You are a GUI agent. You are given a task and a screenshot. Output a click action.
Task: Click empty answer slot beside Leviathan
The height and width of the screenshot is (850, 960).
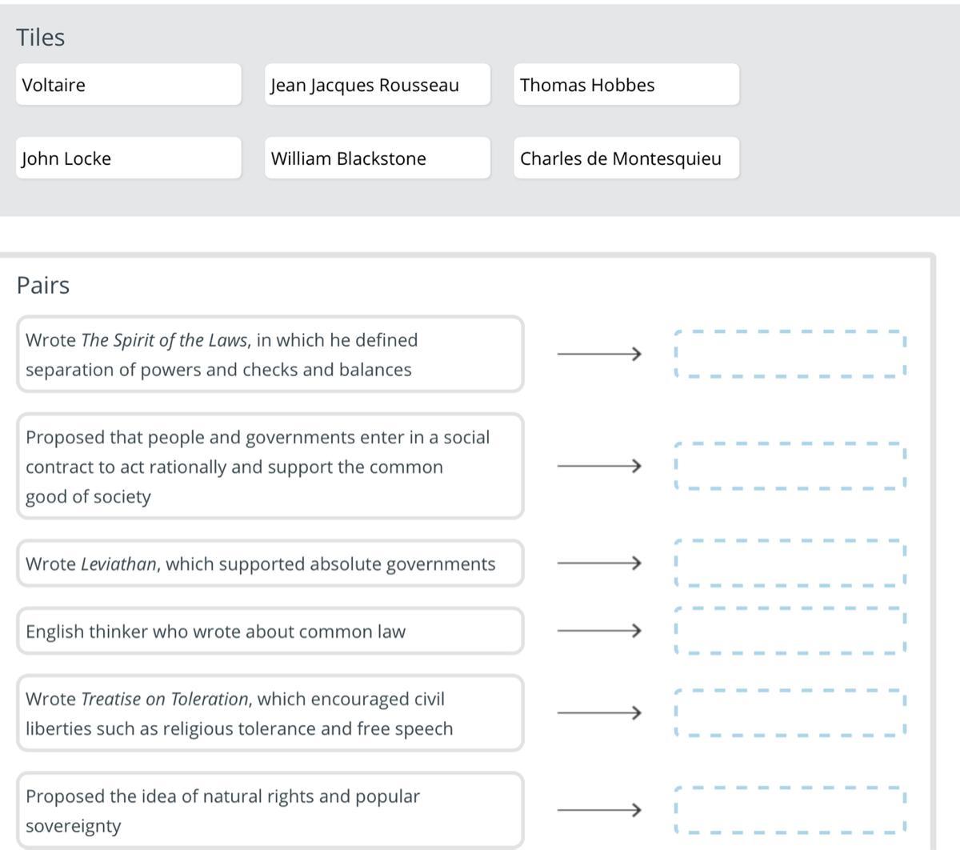pyautogui.click(x=790, y=563)
